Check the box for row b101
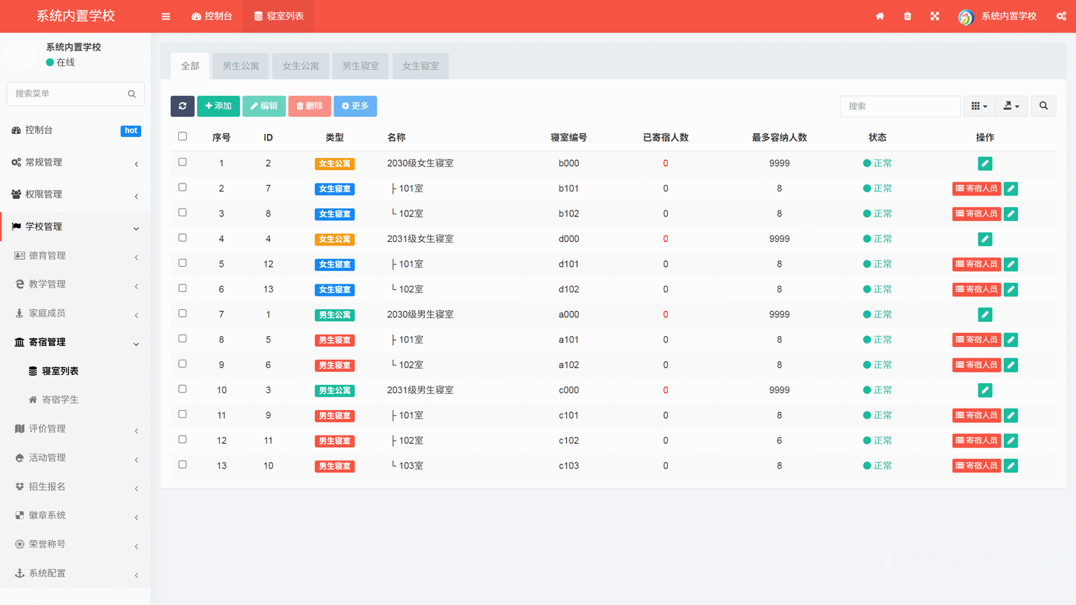This screenshot has height=605, width=1076. pos(182,188)
